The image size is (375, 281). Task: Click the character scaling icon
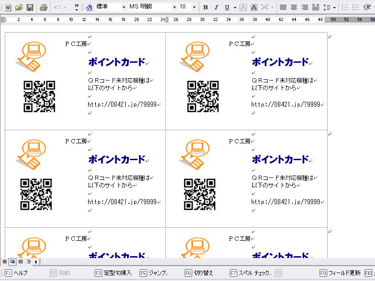coord(265,7)
